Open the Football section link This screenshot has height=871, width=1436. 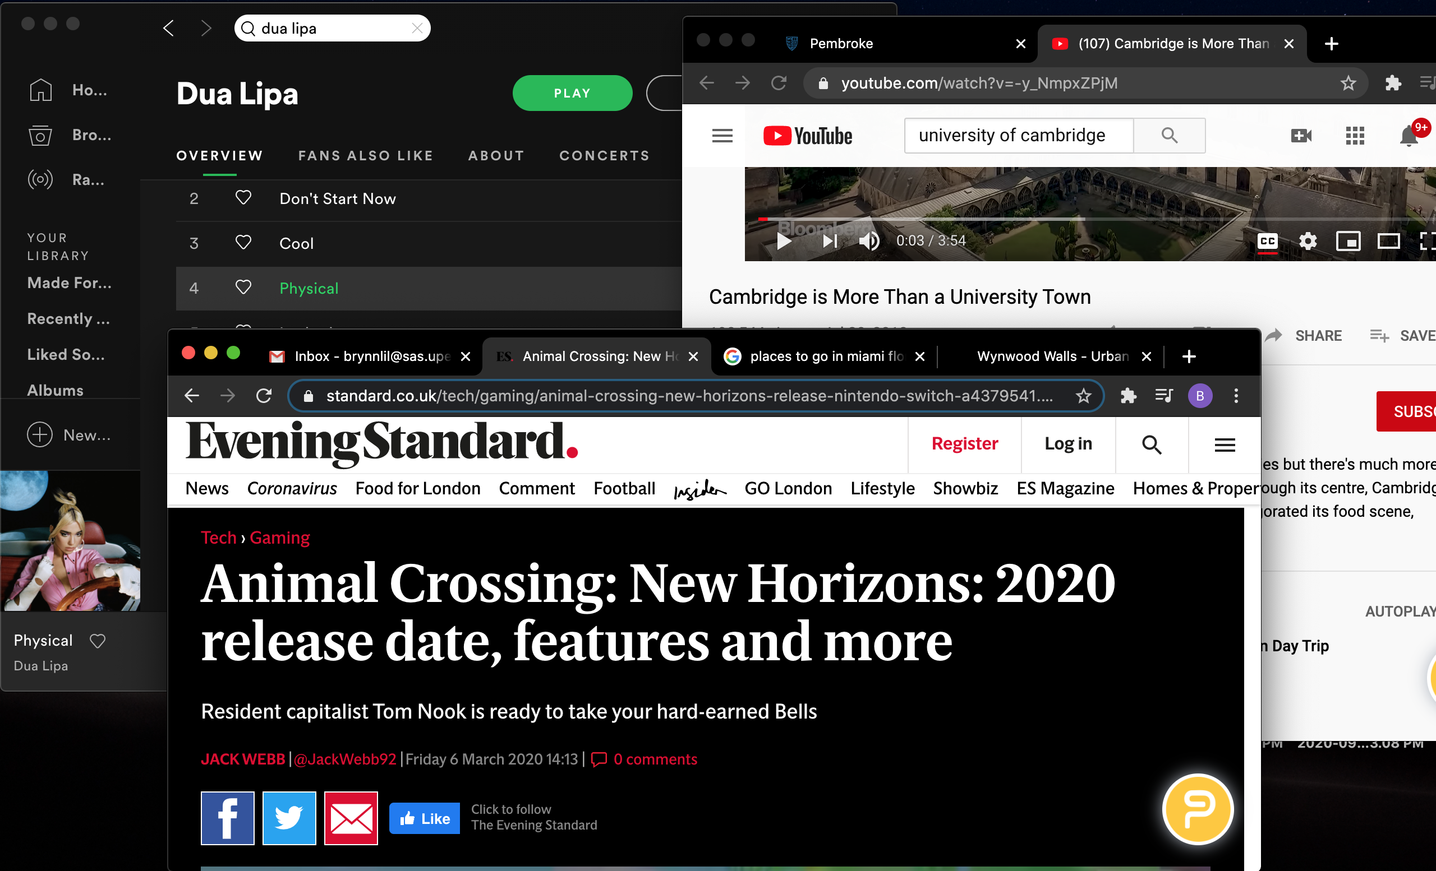coord(624,489)
